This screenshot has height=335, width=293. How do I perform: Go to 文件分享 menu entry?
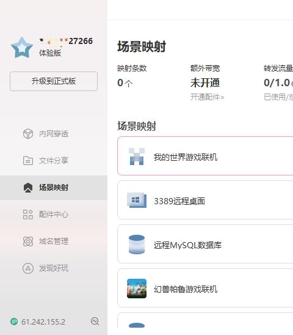(54, 161)
